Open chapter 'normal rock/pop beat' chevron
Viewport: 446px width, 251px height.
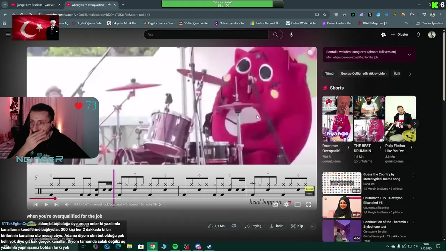pos(160,205)
